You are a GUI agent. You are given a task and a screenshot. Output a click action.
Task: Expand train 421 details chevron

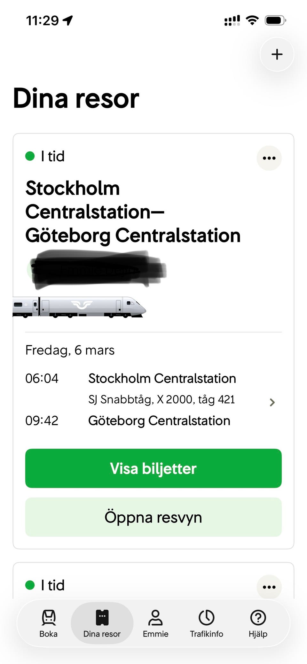click(x=272, y=402)
